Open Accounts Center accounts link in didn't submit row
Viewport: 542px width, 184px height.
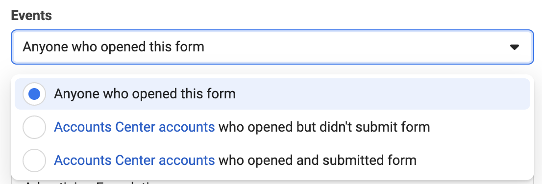tap(134, 127)
